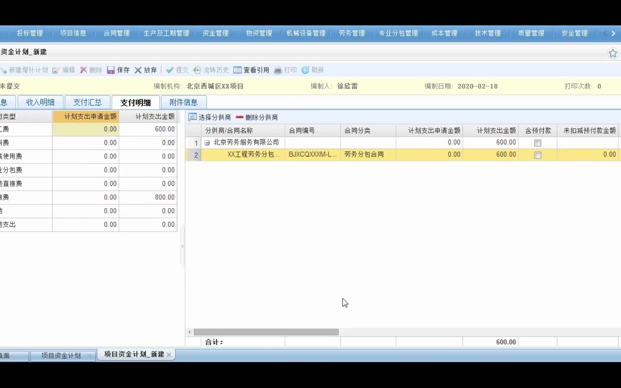Open the 物资管理 menu
This screenshot has height=388, width=621.
pyautogui.click(x=259, y=33)
